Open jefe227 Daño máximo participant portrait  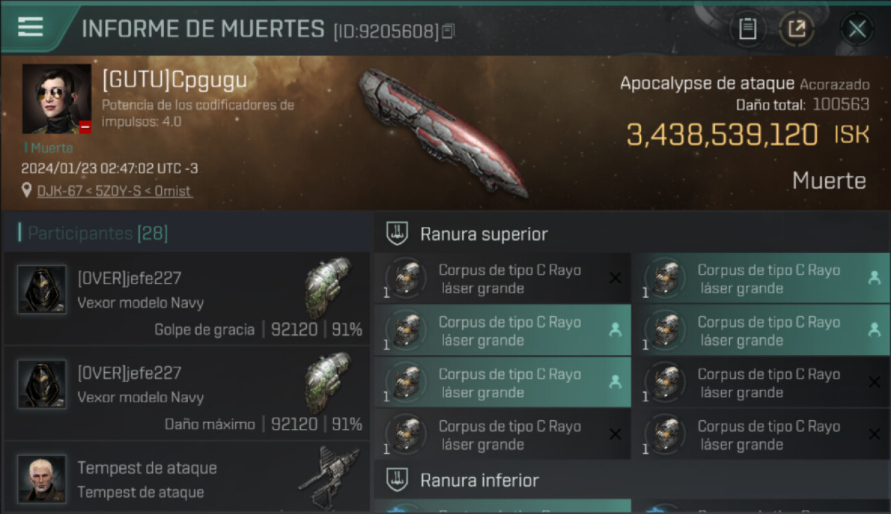pos(42,384)
